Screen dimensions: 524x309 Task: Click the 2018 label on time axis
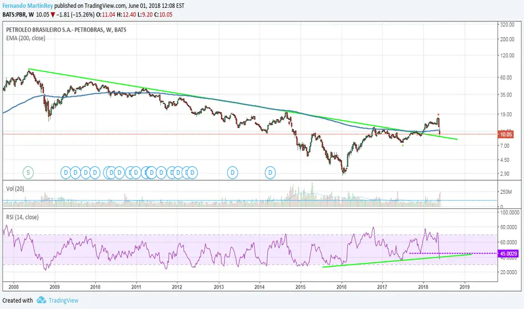pos(423,287)
